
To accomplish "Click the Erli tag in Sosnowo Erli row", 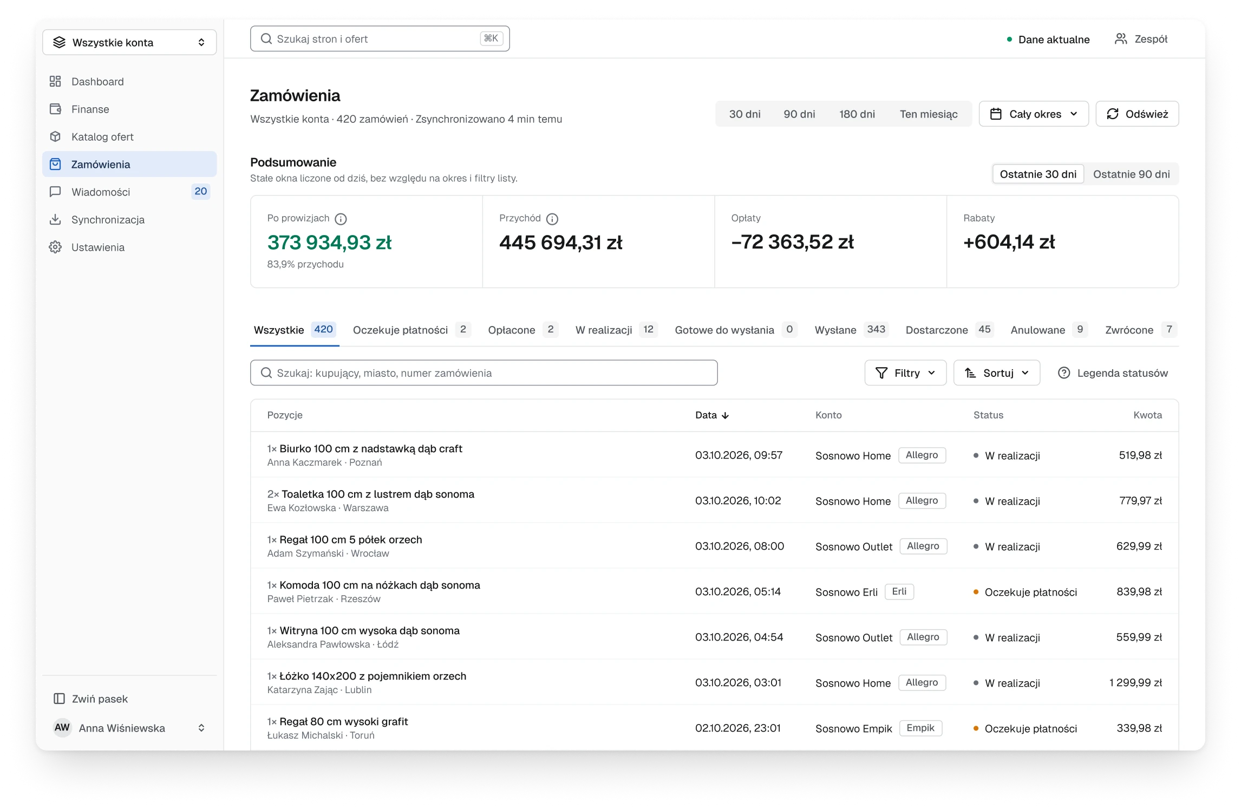I will tap(899, 591).
